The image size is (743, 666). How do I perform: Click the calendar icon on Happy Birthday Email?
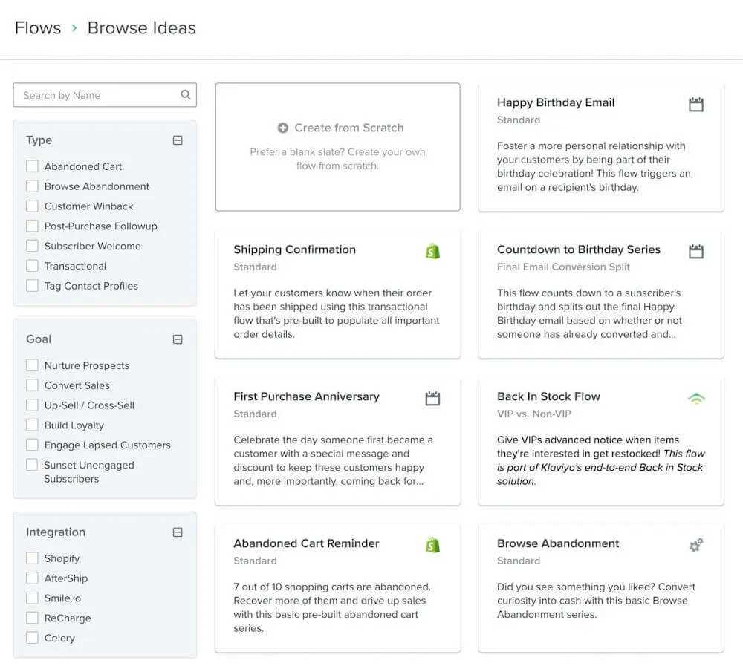click(x=695, y=104)
